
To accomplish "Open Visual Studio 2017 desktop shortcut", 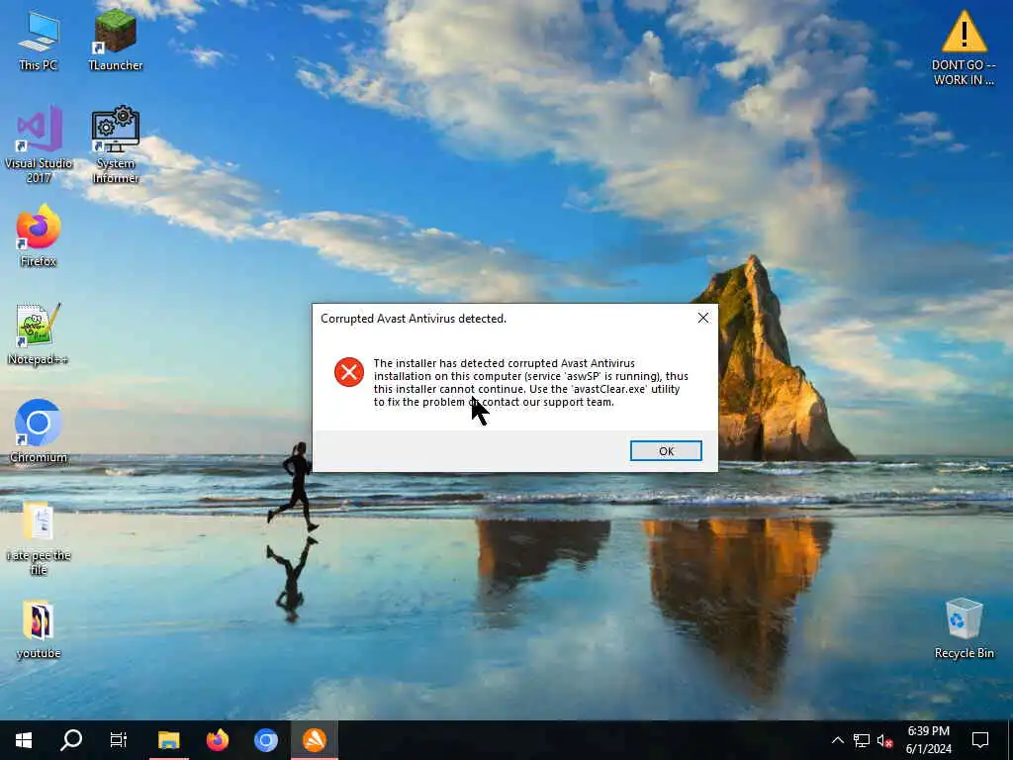I will [x=39, y=144].
